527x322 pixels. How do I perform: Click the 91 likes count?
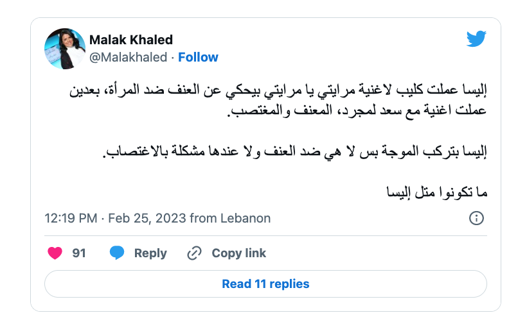click(x=79, y=253)
